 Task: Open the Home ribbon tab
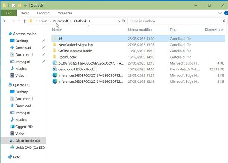coord(25,13)
